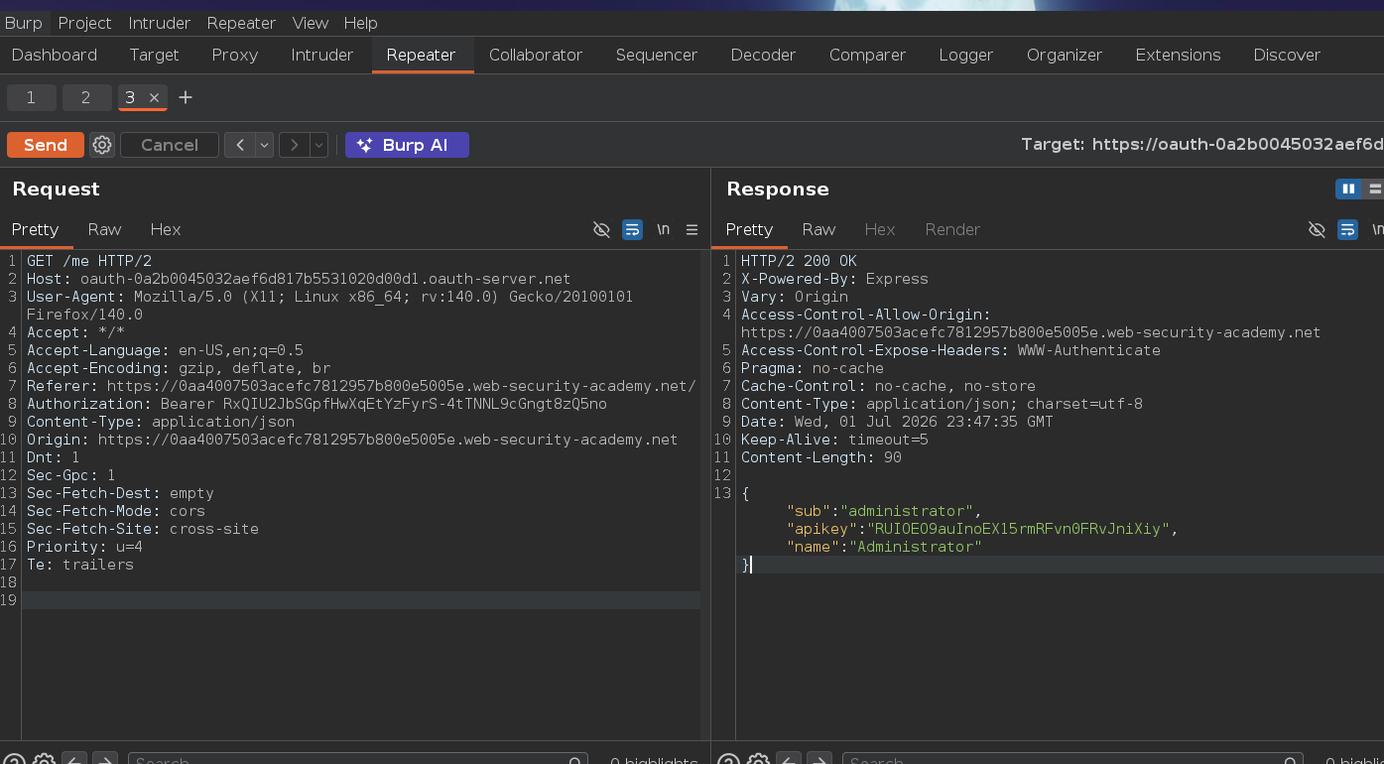The image size is (1384, 764).
Task: Show Request in Pretty view
Action: click(36, 229)
